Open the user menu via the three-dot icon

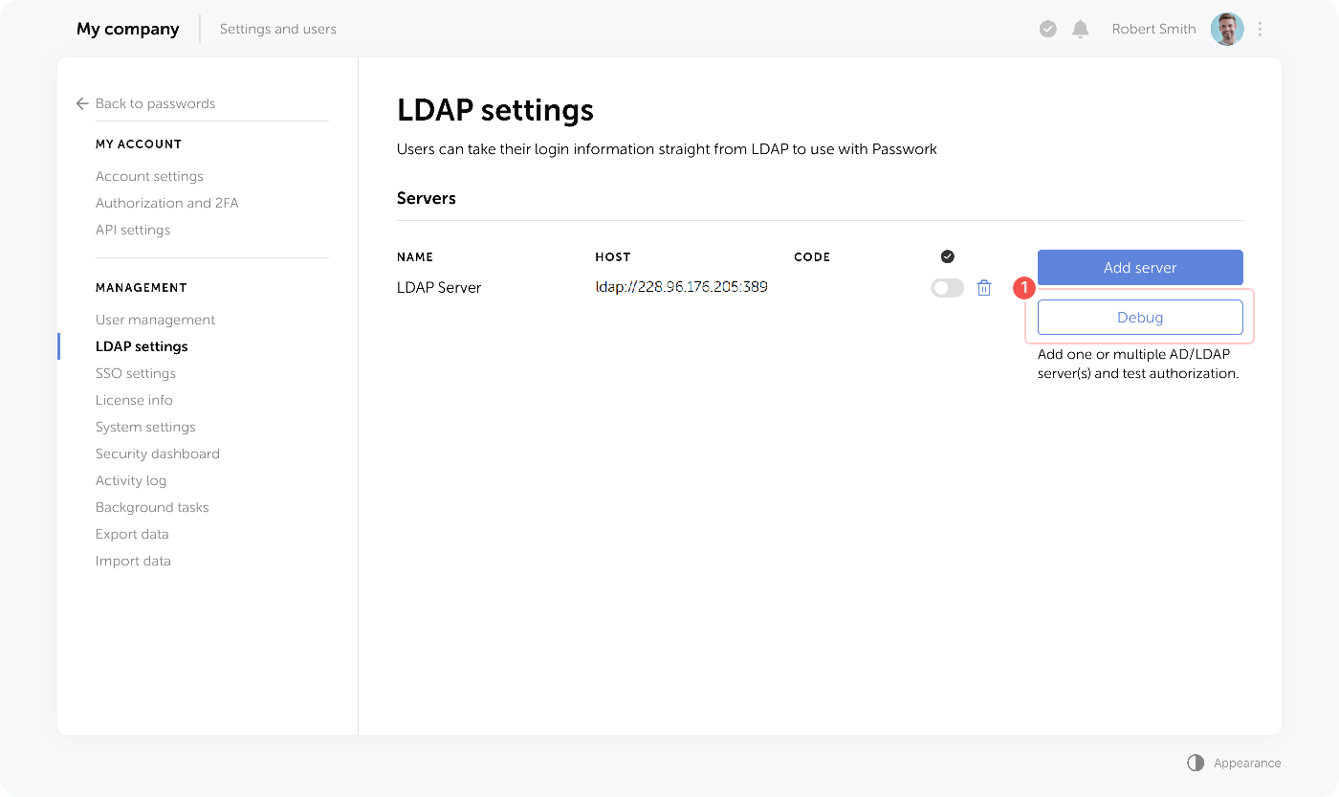click(1260, 29)
